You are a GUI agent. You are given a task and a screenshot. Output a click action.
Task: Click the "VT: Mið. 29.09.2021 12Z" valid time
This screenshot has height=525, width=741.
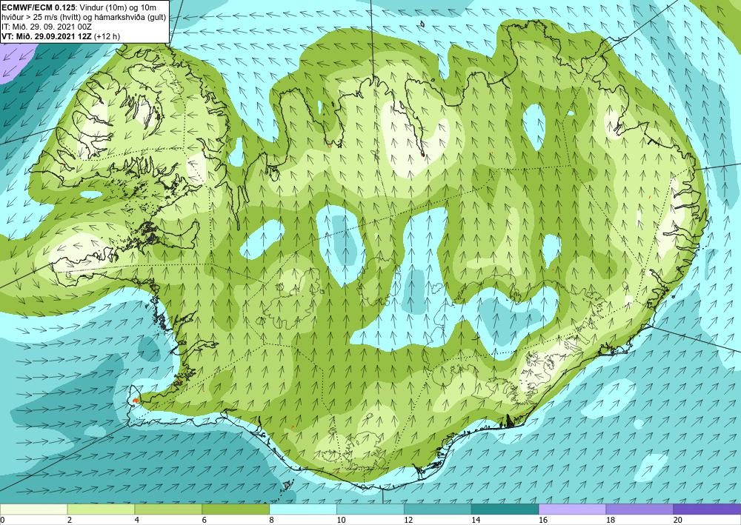tap(47, 36)
